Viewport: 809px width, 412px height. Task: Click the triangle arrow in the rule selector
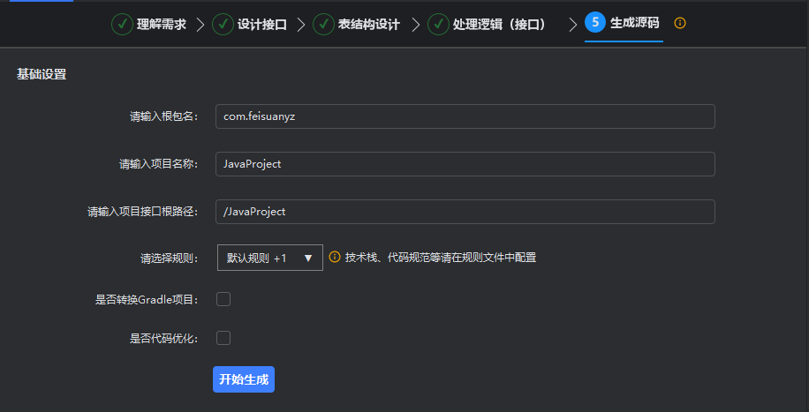[308, 258]
